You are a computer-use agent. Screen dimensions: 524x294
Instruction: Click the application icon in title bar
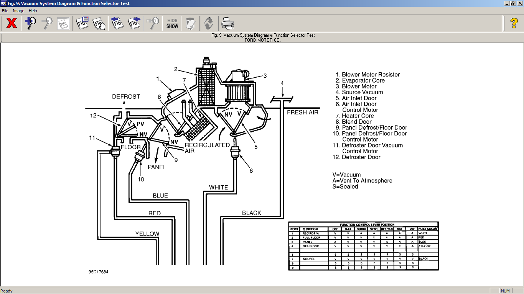(x=3, y=3)
